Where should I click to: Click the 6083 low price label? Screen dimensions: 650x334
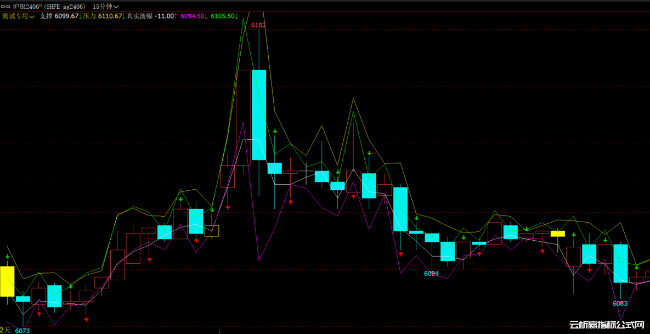pyautogui.click(x=620, y=303)
